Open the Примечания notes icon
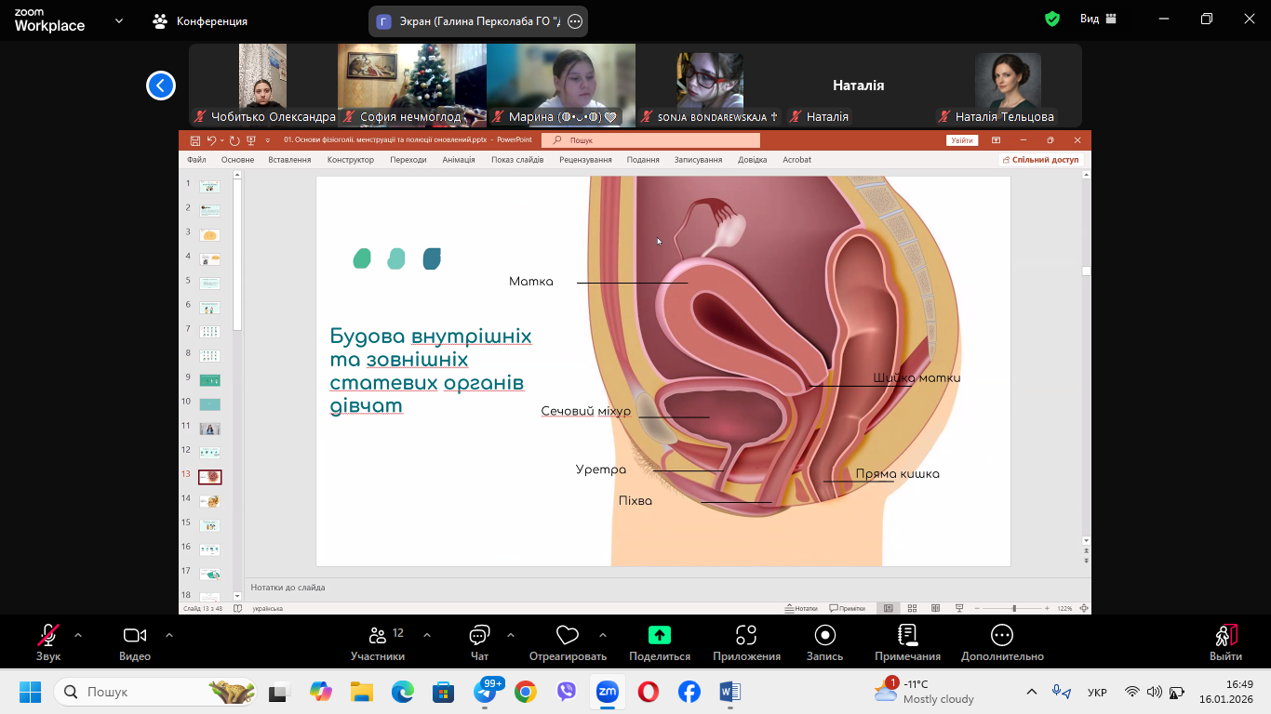Viewport: 1271px width, 714px height. coord(907,635)
